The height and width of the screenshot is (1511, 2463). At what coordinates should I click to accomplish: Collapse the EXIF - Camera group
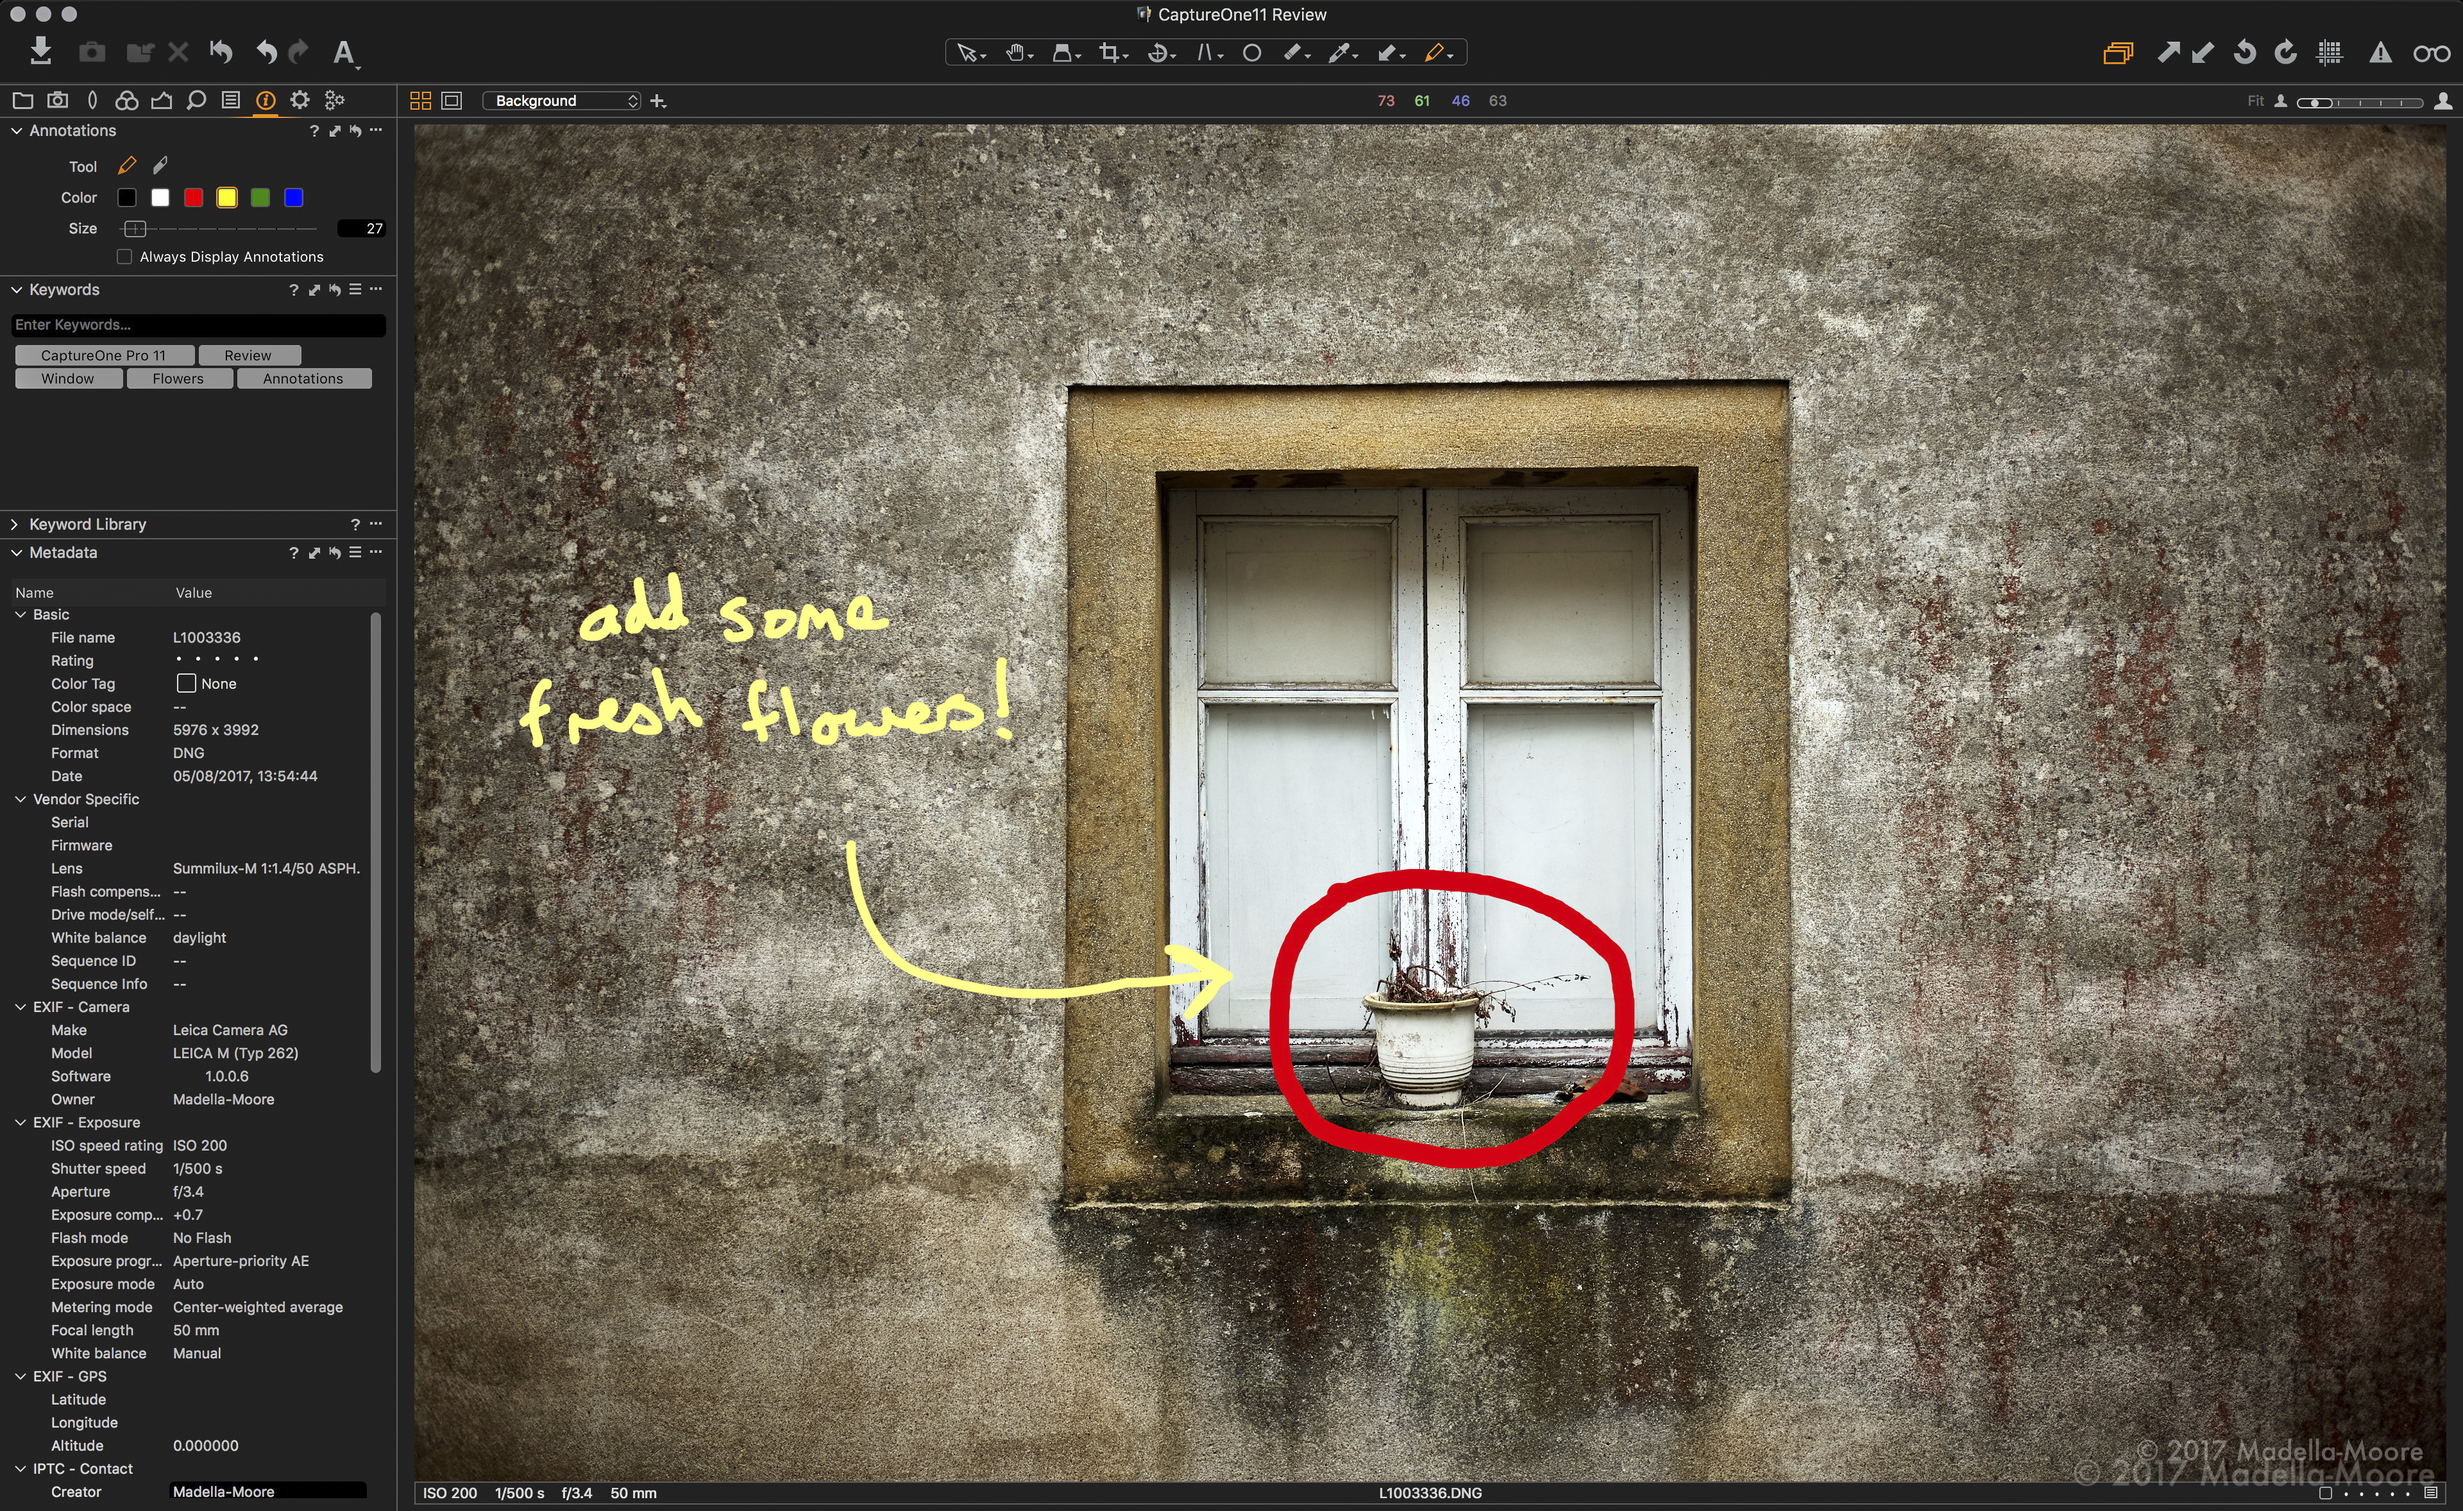[20, 1008]
